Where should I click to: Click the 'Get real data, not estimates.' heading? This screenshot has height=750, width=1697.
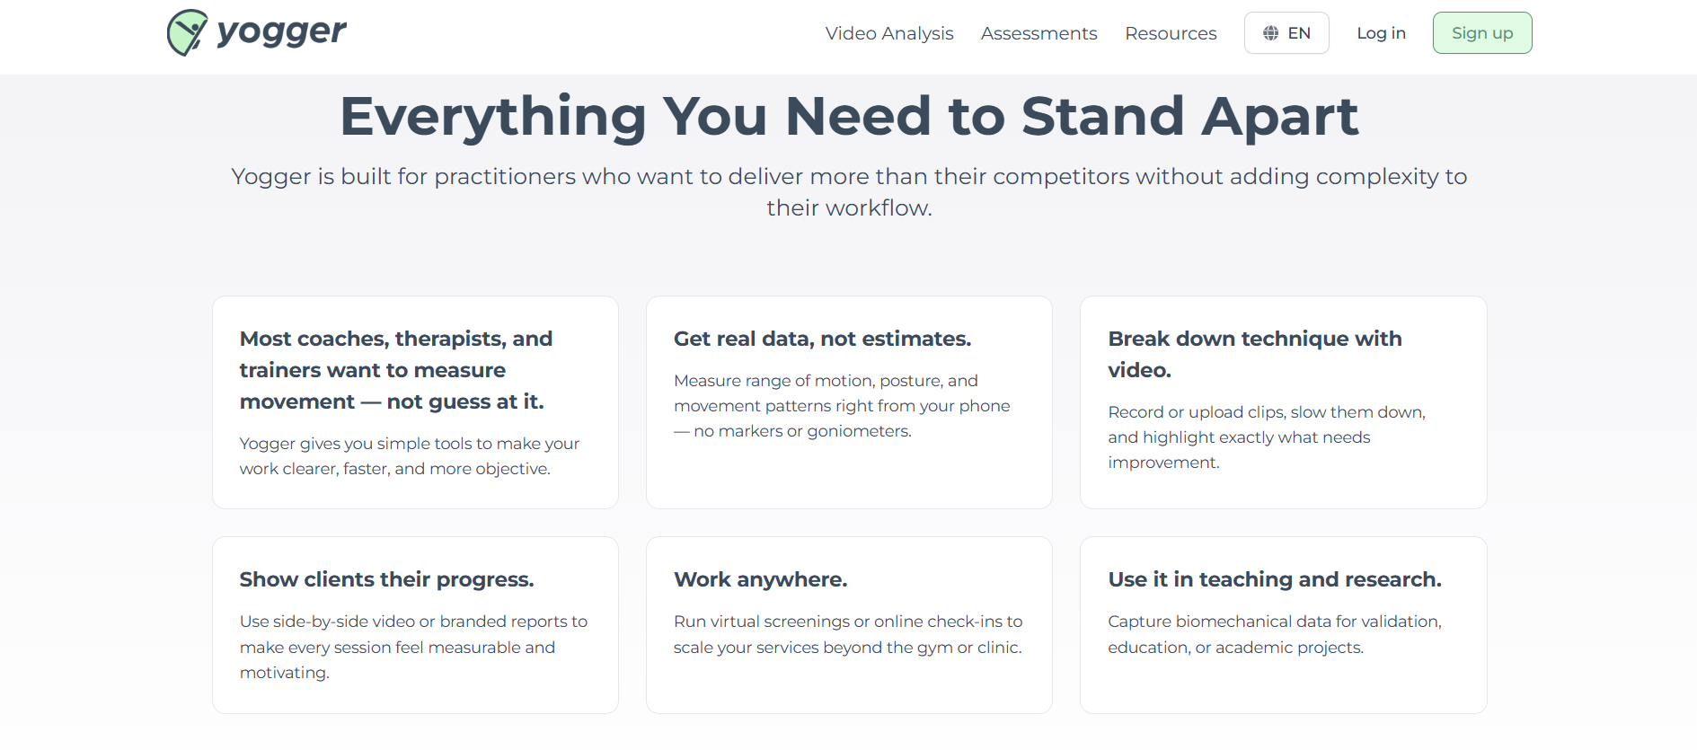click(x=823, y=339)
